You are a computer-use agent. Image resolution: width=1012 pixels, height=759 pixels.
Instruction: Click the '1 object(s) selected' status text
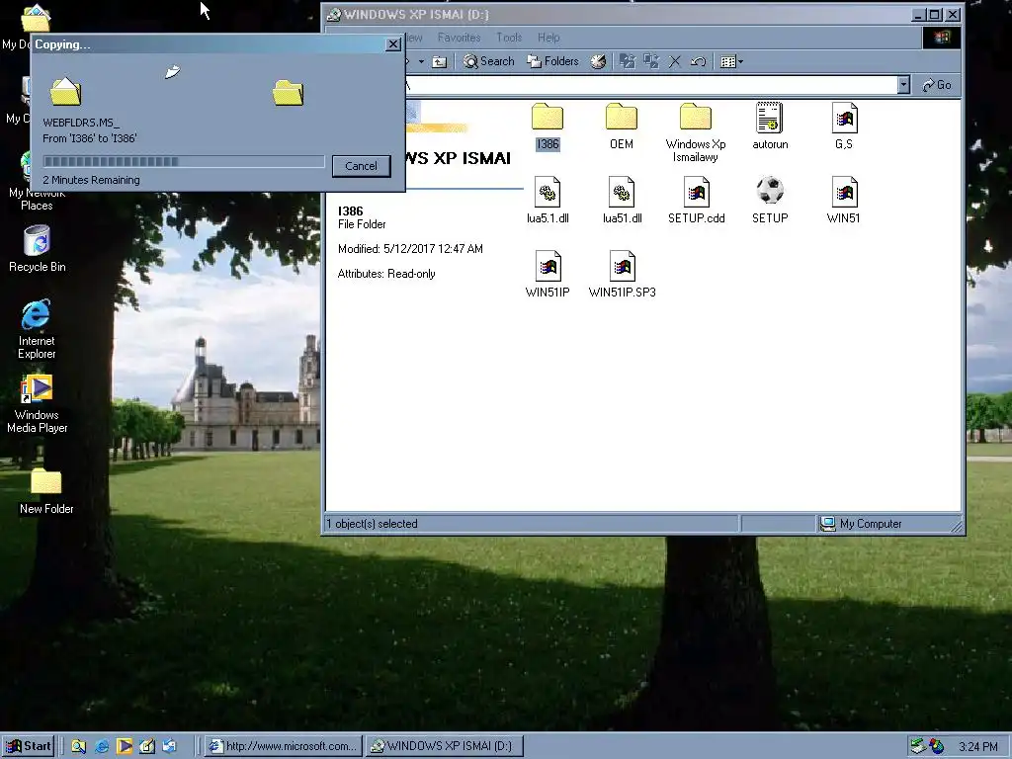pos(373,524)
